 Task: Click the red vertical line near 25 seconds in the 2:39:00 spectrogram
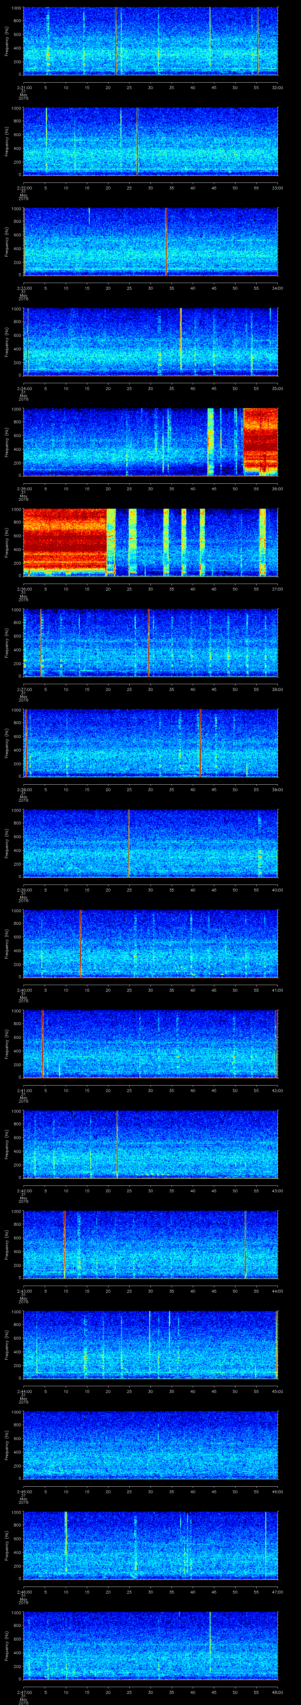tap(128, 843)
